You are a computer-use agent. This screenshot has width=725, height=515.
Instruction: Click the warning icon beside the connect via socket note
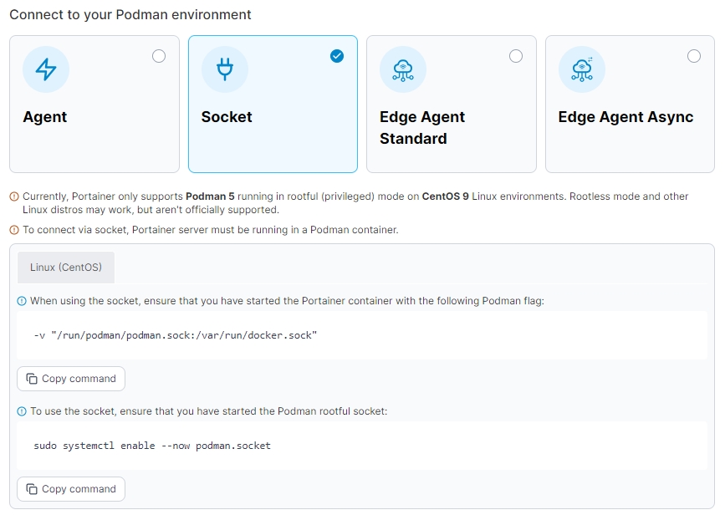point(14,230)
